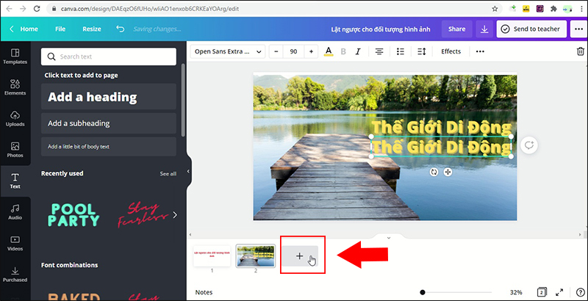
Task: Toggle italic formatting
Action: (358, 51)
